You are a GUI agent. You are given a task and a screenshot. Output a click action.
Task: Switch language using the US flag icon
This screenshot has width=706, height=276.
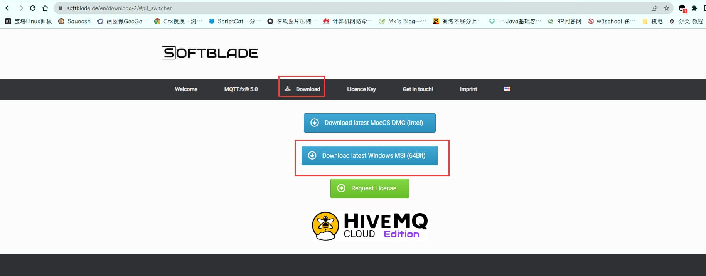pyautogui.click(x=507, y=89)
